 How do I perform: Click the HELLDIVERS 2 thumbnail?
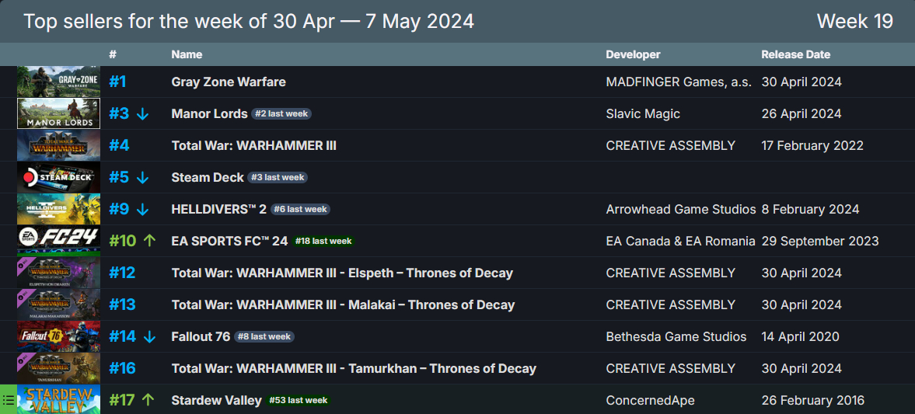(x=58, y=209)
